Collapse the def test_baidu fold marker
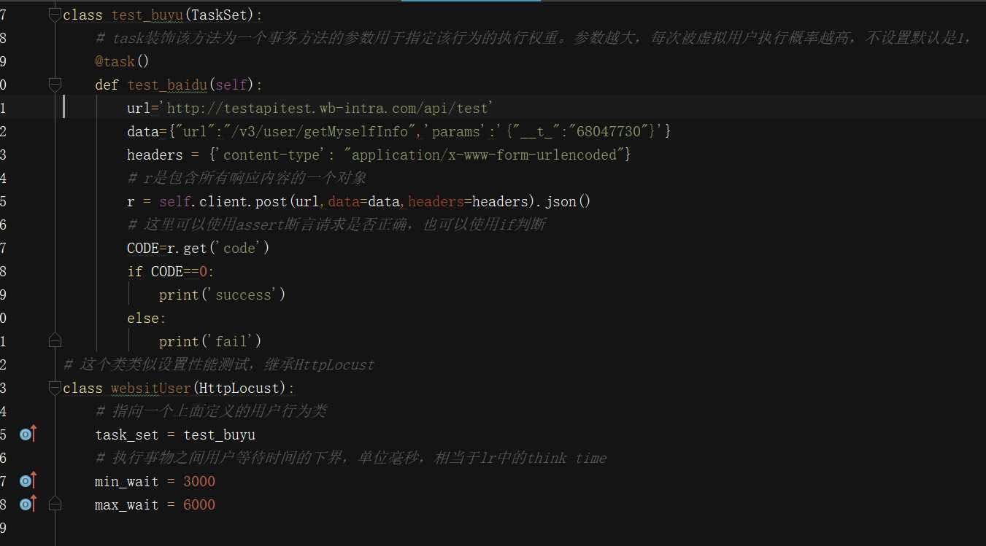The width and height of the screenshot is (986, 546). click(x=55, y=85)
